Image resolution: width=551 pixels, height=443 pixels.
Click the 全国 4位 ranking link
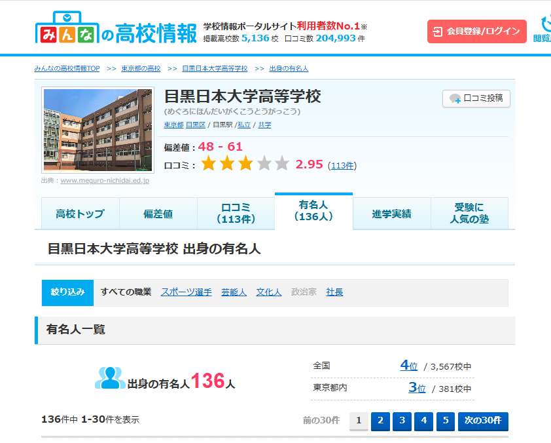[x=409, y=366]
